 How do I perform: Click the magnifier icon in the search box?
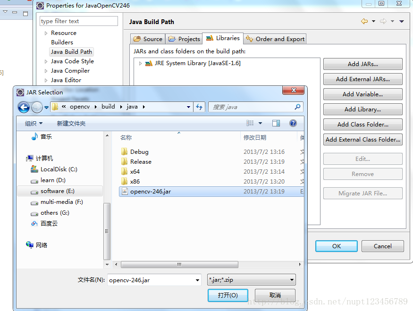(297, 107)
